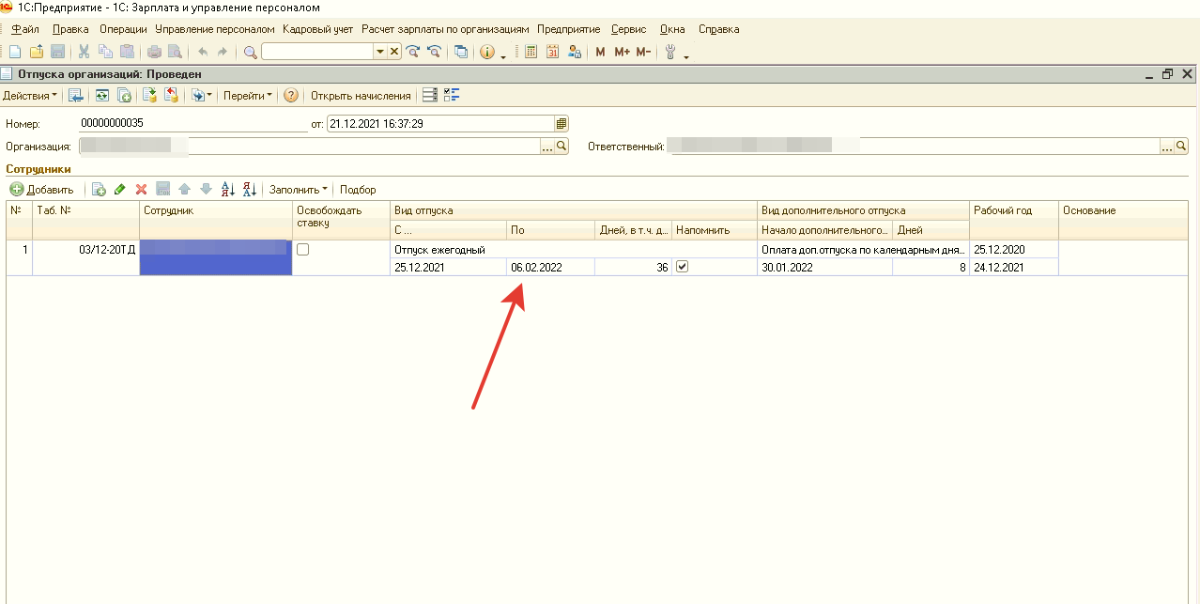Expand the Заполнить dropdown
This screenshot has height=604, width=1200.
click(x=299, y=190)
